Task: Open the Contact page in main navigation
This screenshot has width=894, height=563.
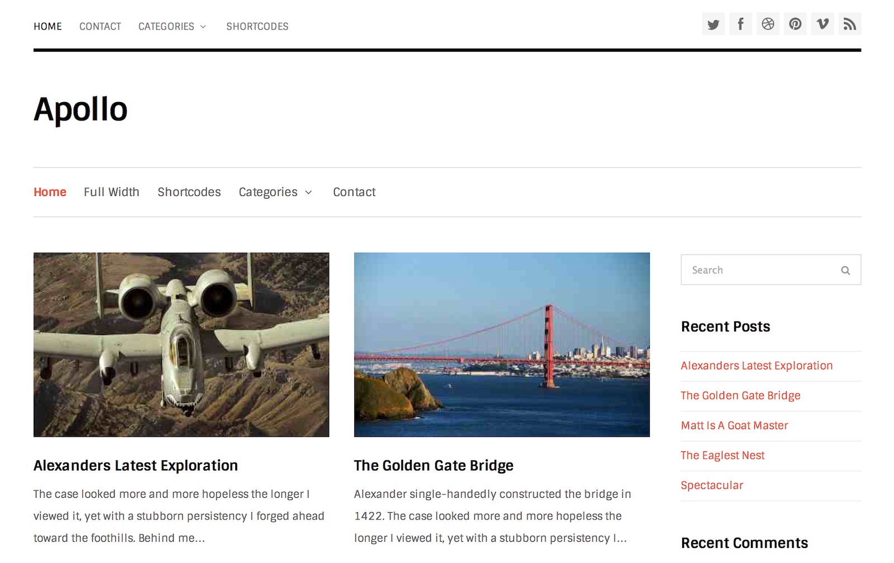Action: 354,193
